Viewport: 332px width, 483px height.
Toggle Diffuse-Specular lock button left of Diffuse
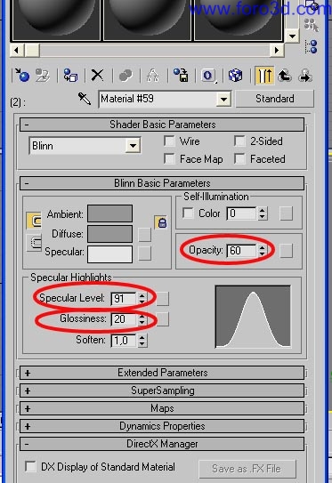click(x=34, y=243)
